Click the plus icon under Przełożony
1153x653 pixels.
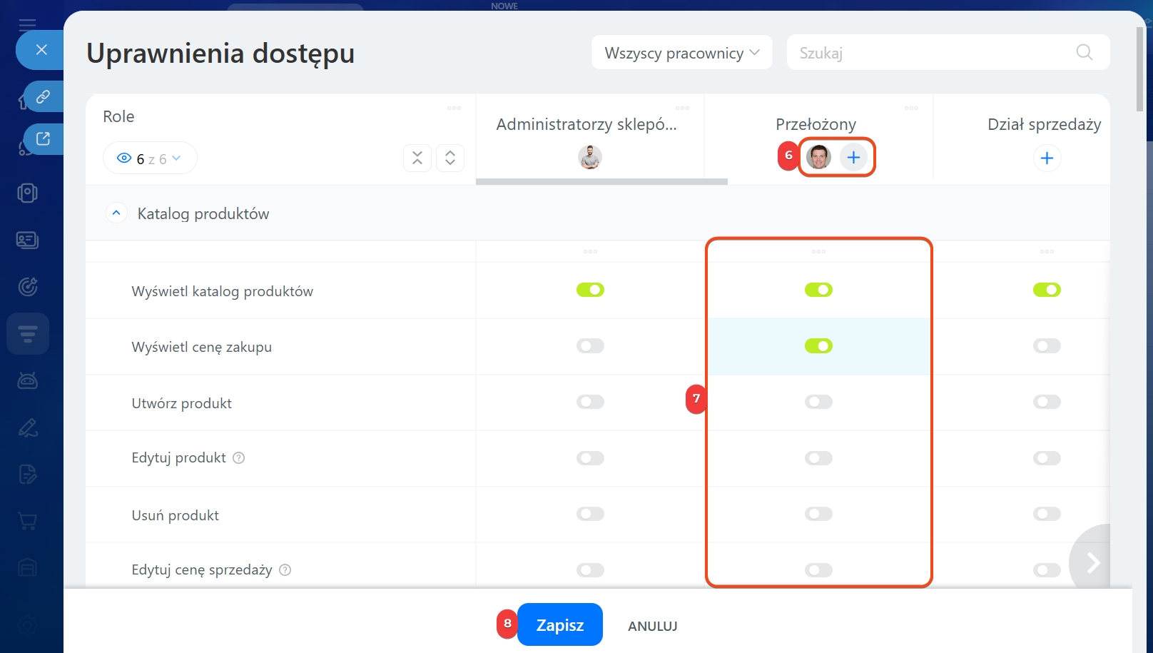point(853,158)
